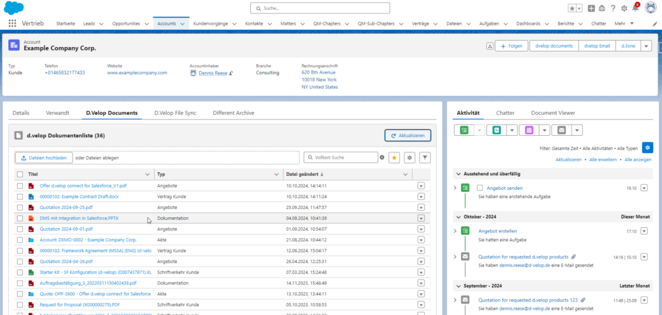Click the full-text search info icon
Screen dimensions: 662x315
(x=382, y=157)
